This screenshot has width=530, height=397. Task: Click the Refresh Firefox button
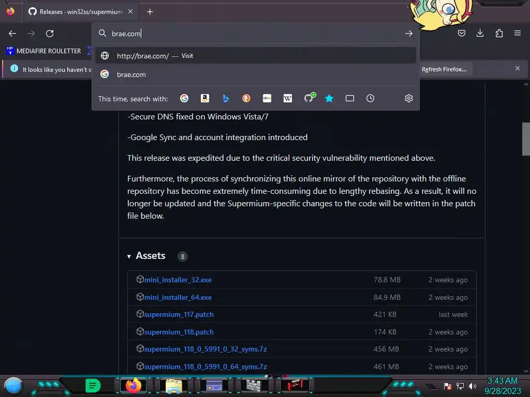[444, 69]
